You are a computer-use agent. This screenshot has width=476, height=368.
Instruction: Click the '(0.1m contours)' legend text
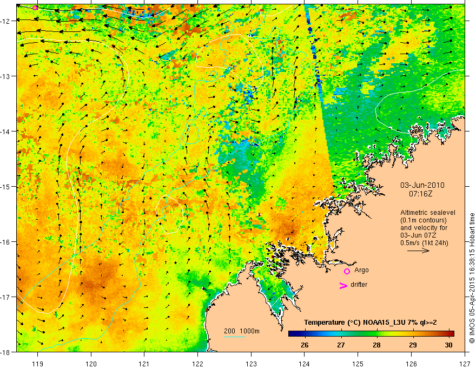pos(424,220)
